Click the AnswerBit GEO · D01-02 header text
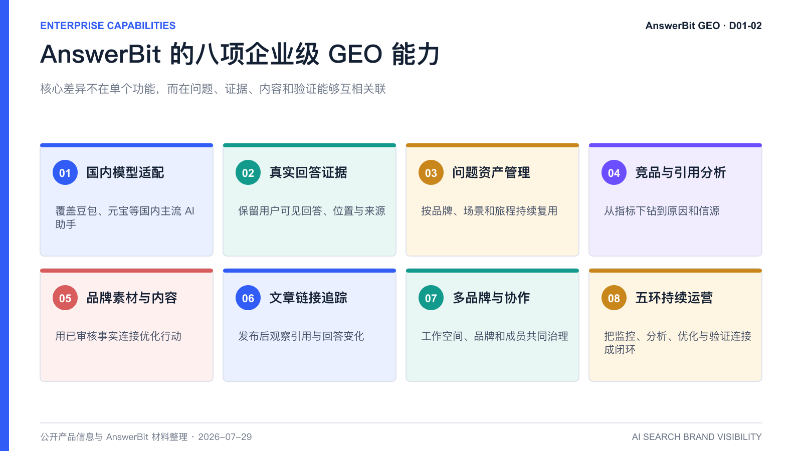The width and height of the screenshot is (802, 451). [704, 26]
